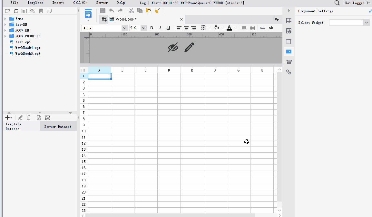This screenshot has width=372, height=217.
Task: Expand the NCOV-PHONE-EN folder
Action: [5, 36]
